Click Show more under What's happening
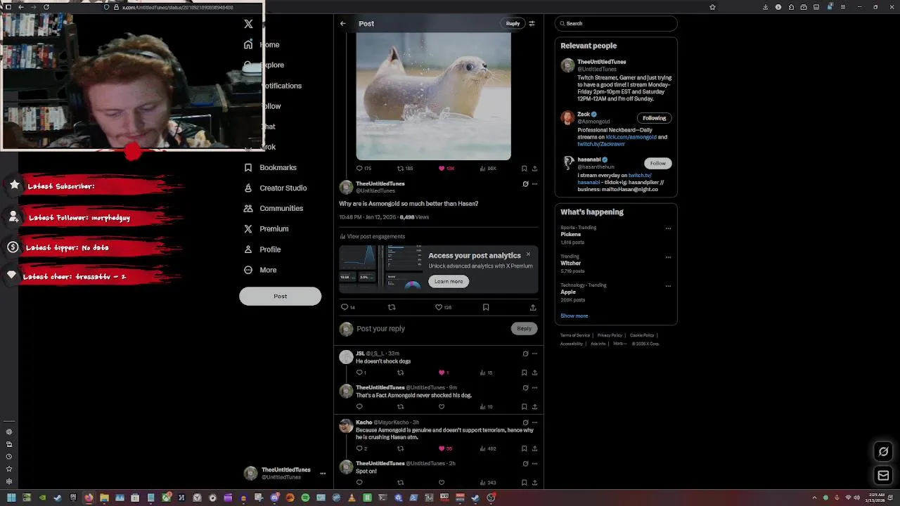Screen dimensions: 900x506 574,316
